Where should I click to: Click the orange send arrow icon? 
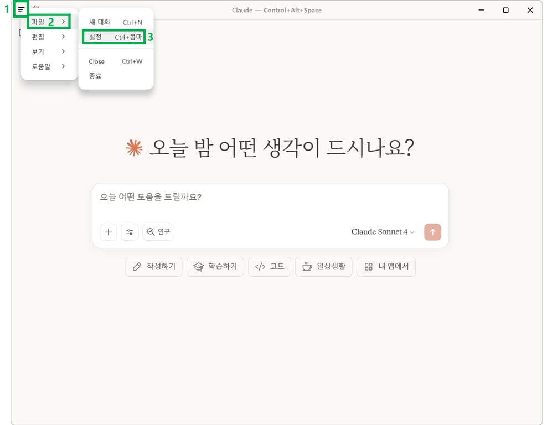(x=432, y=232)
